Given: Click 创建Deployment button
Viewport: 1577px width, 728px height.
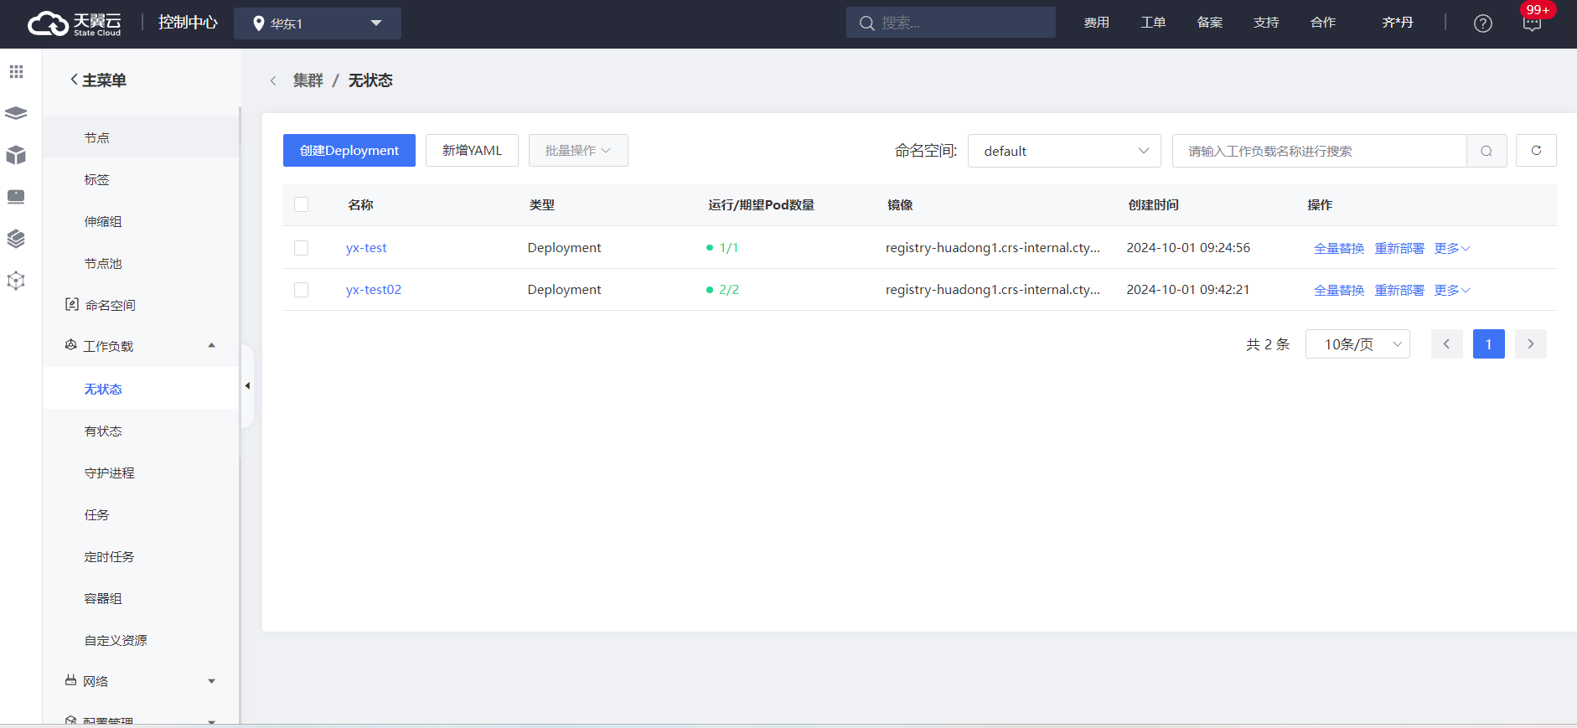Looking at the screenshot, I should coord(349,151).
